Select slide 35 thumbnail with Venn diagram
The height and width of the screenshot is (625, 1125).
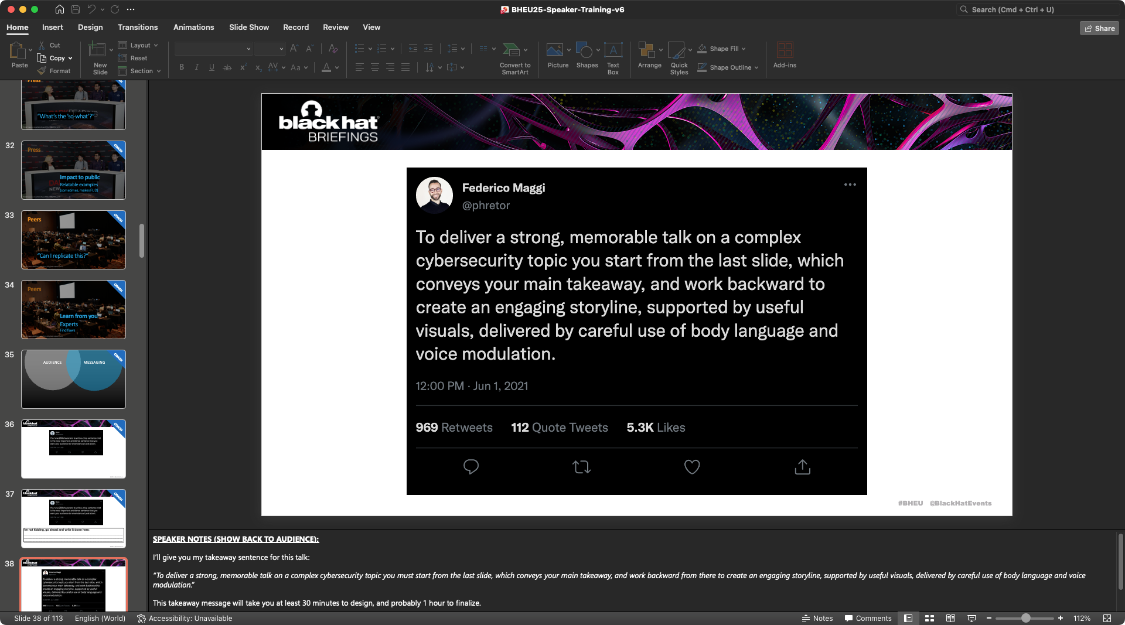coord(73,379)
